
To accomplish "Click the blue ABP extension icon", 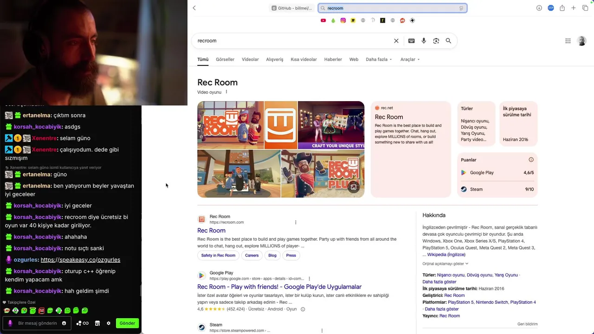I will point(551,8).
